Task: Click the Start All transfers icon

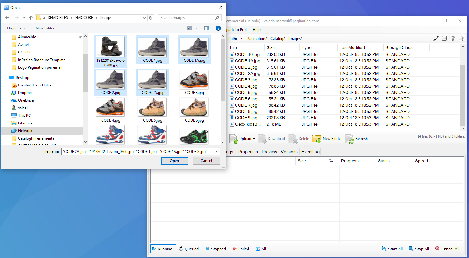Action: click(x=384, y=249)
